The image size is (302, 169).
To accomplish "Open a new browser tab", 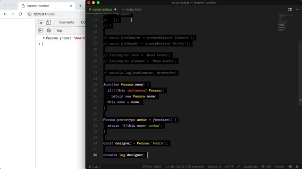I will point(80,6).
